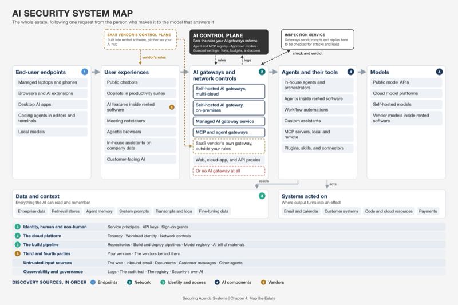Image resolution: width=458 pixels, height=305 pixels.
Task: Select 'Retrieval stores' chip
Action: tap(66, 211)
